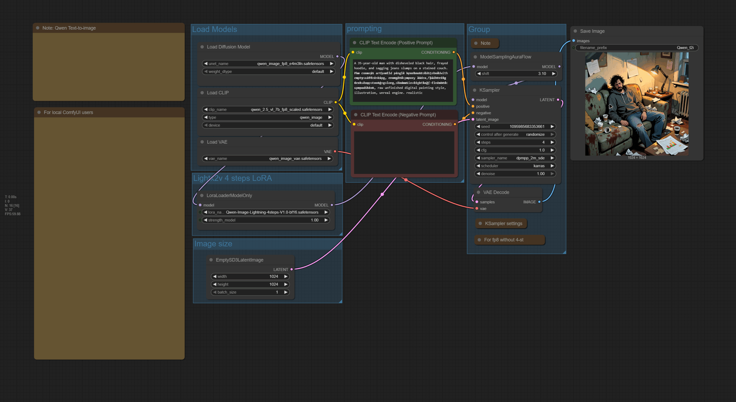The height and width of the screenshot is (402, 736).
Task: Collapse the Load Diffusion Model node dot
Action: 202,47
